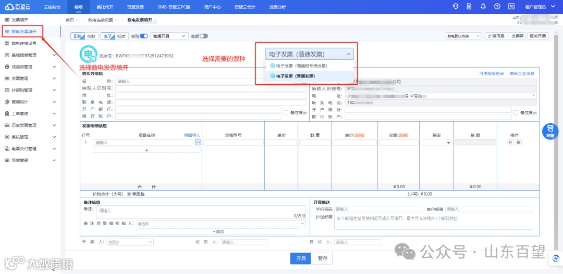Image resolution: width=563 pixels, height=274 pixels.
Task: Click the 扩展信息 button
Action: [x=496, y=36]
